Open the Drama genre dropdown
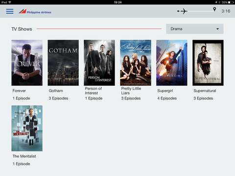 click(x=195, y=29)
